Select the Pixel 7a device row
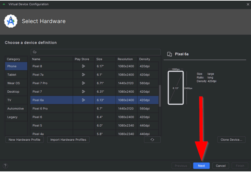Screen dimensions: 251x174 [94, 75]
